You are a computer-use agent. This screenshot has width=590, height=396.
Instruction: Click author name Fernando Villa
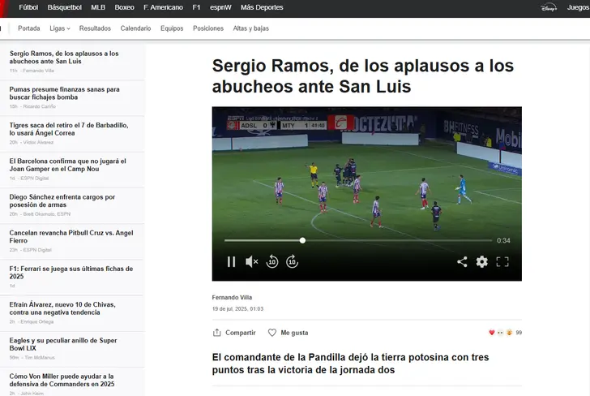pyautogui.click(x=232, y=297)
